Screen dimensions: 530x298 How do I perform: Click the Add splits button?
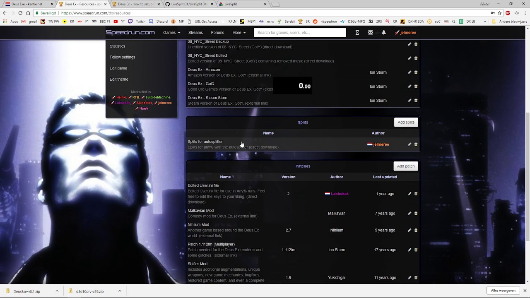[406, 122]
